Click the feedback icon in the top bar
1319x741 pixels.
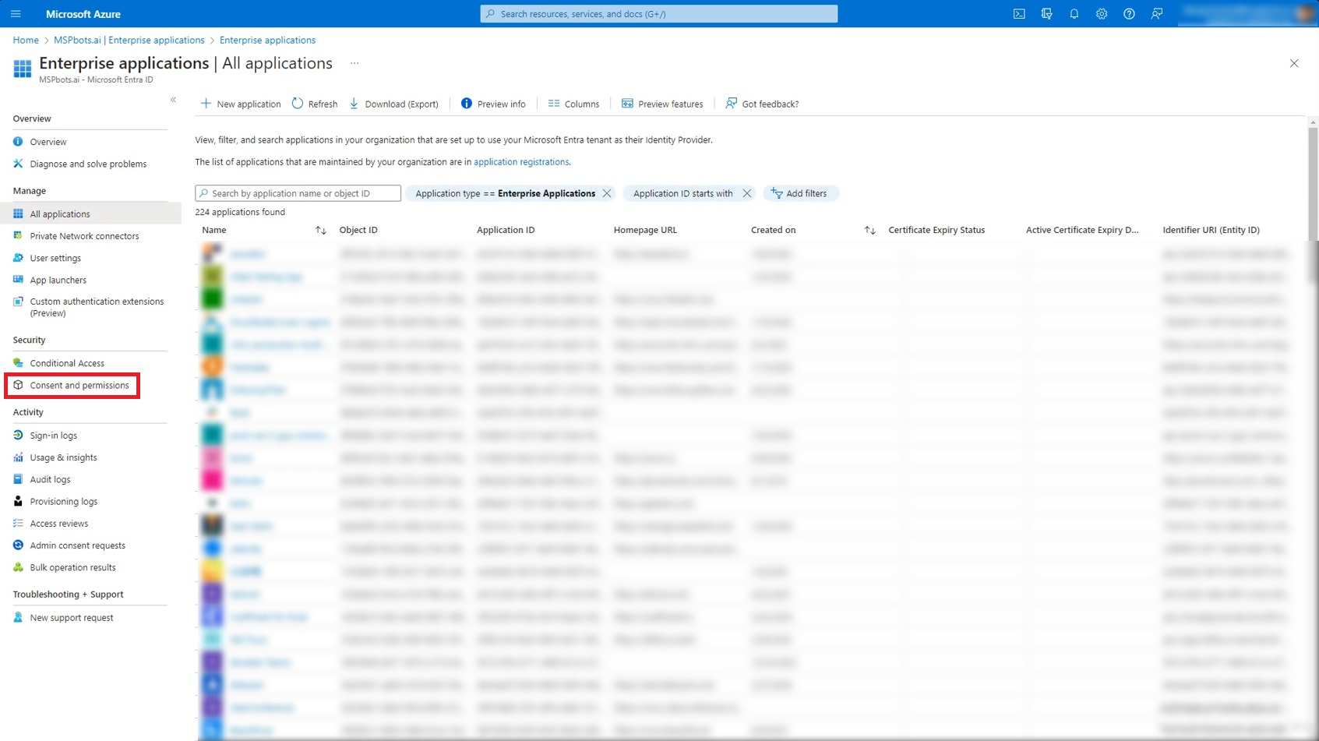(1157, 14)
